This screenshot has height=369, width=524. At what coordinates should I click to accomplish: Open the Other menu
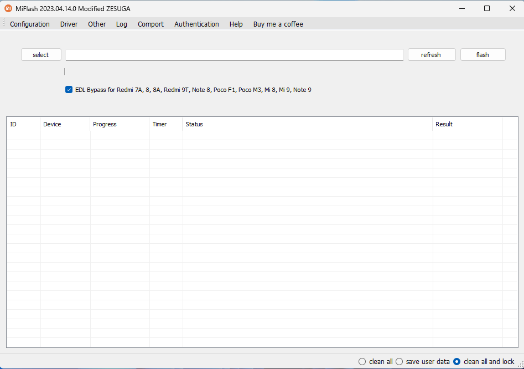coord(96,24)
